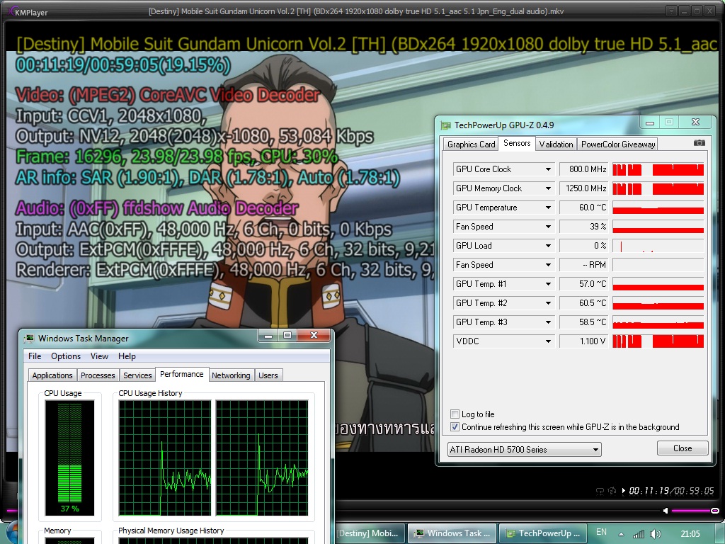Viewport: 725px width, 544px height.
Task: Click the KMPlayer logo menu
Action: pyautogui.click(x=28, y=12)
